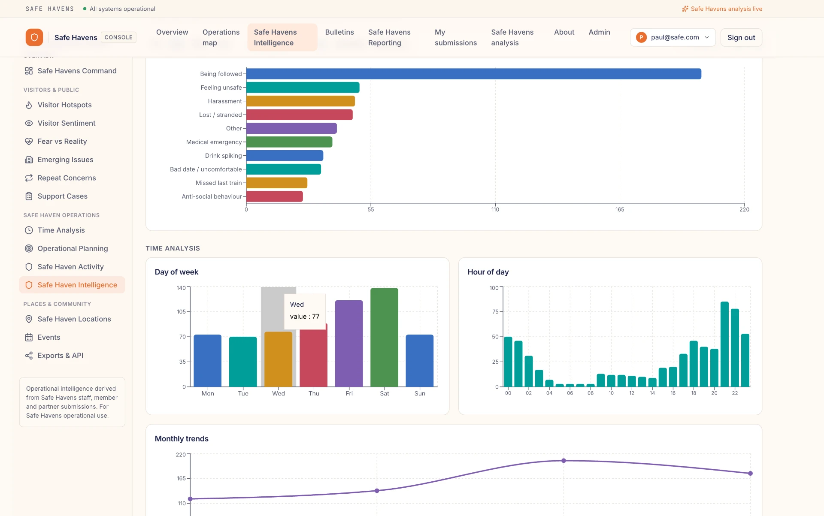The width and height of the screenshot is (824, 516).
Task: Click the 00 hour bar in Hour of day
Action: (508, 362)
